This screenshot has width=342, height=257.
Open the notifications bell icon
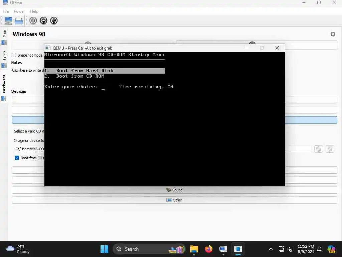pyautogui.click(x=319, y=249)
